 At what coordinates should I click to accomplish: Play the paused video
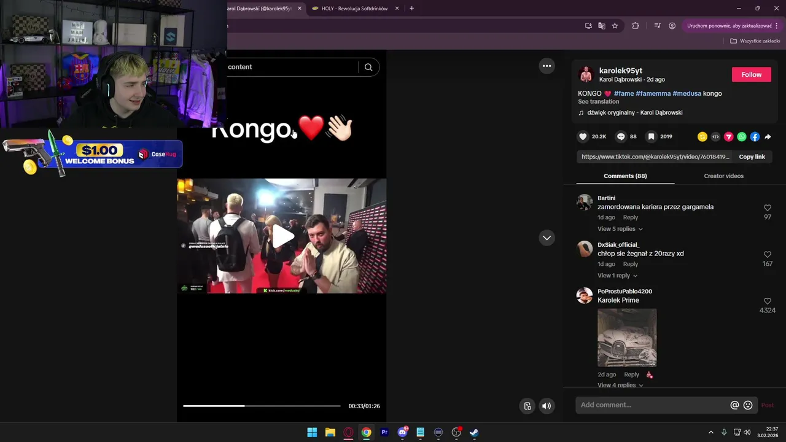[x=282, y=236]
